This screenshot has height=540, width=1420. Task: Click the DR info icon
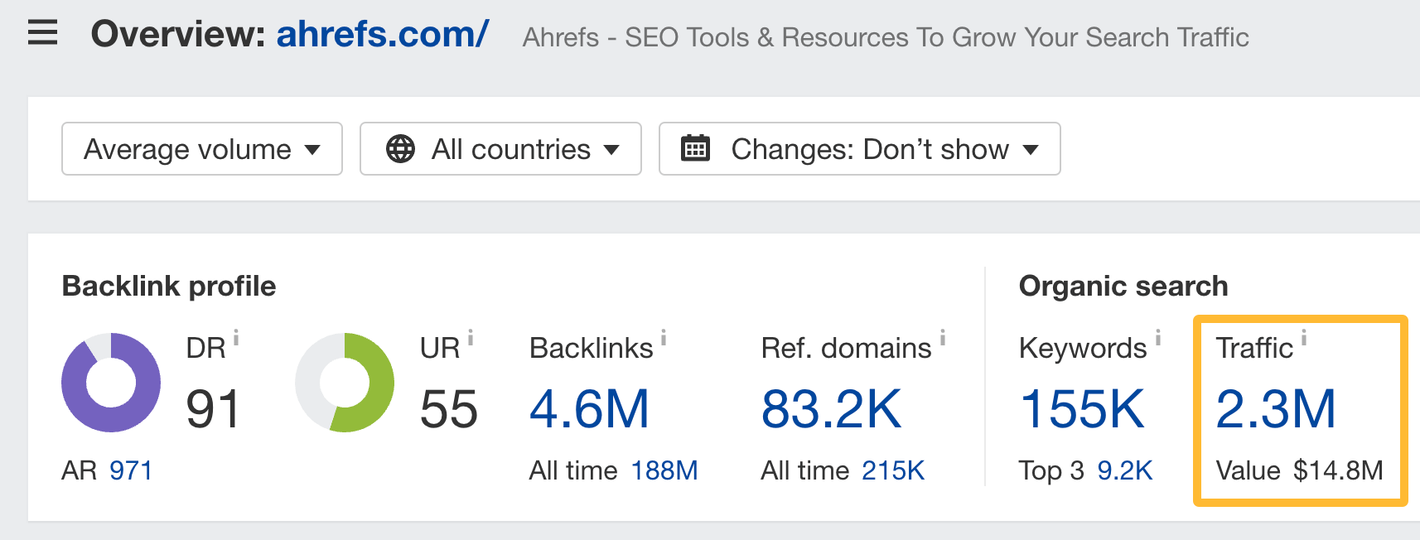[236, 337]
